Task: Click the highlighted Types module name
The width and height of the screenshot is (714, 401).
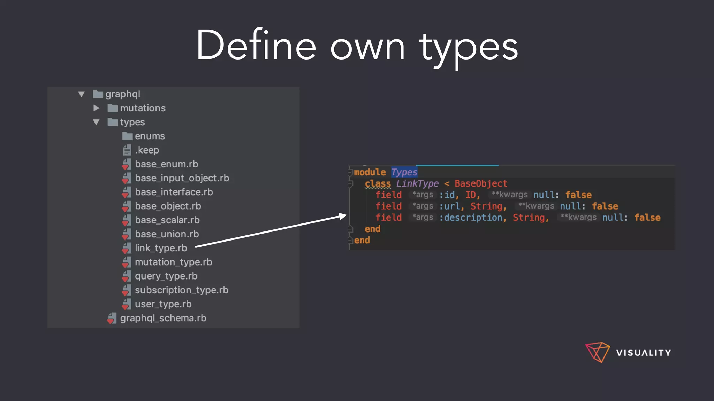Action: tap(404, 172)
